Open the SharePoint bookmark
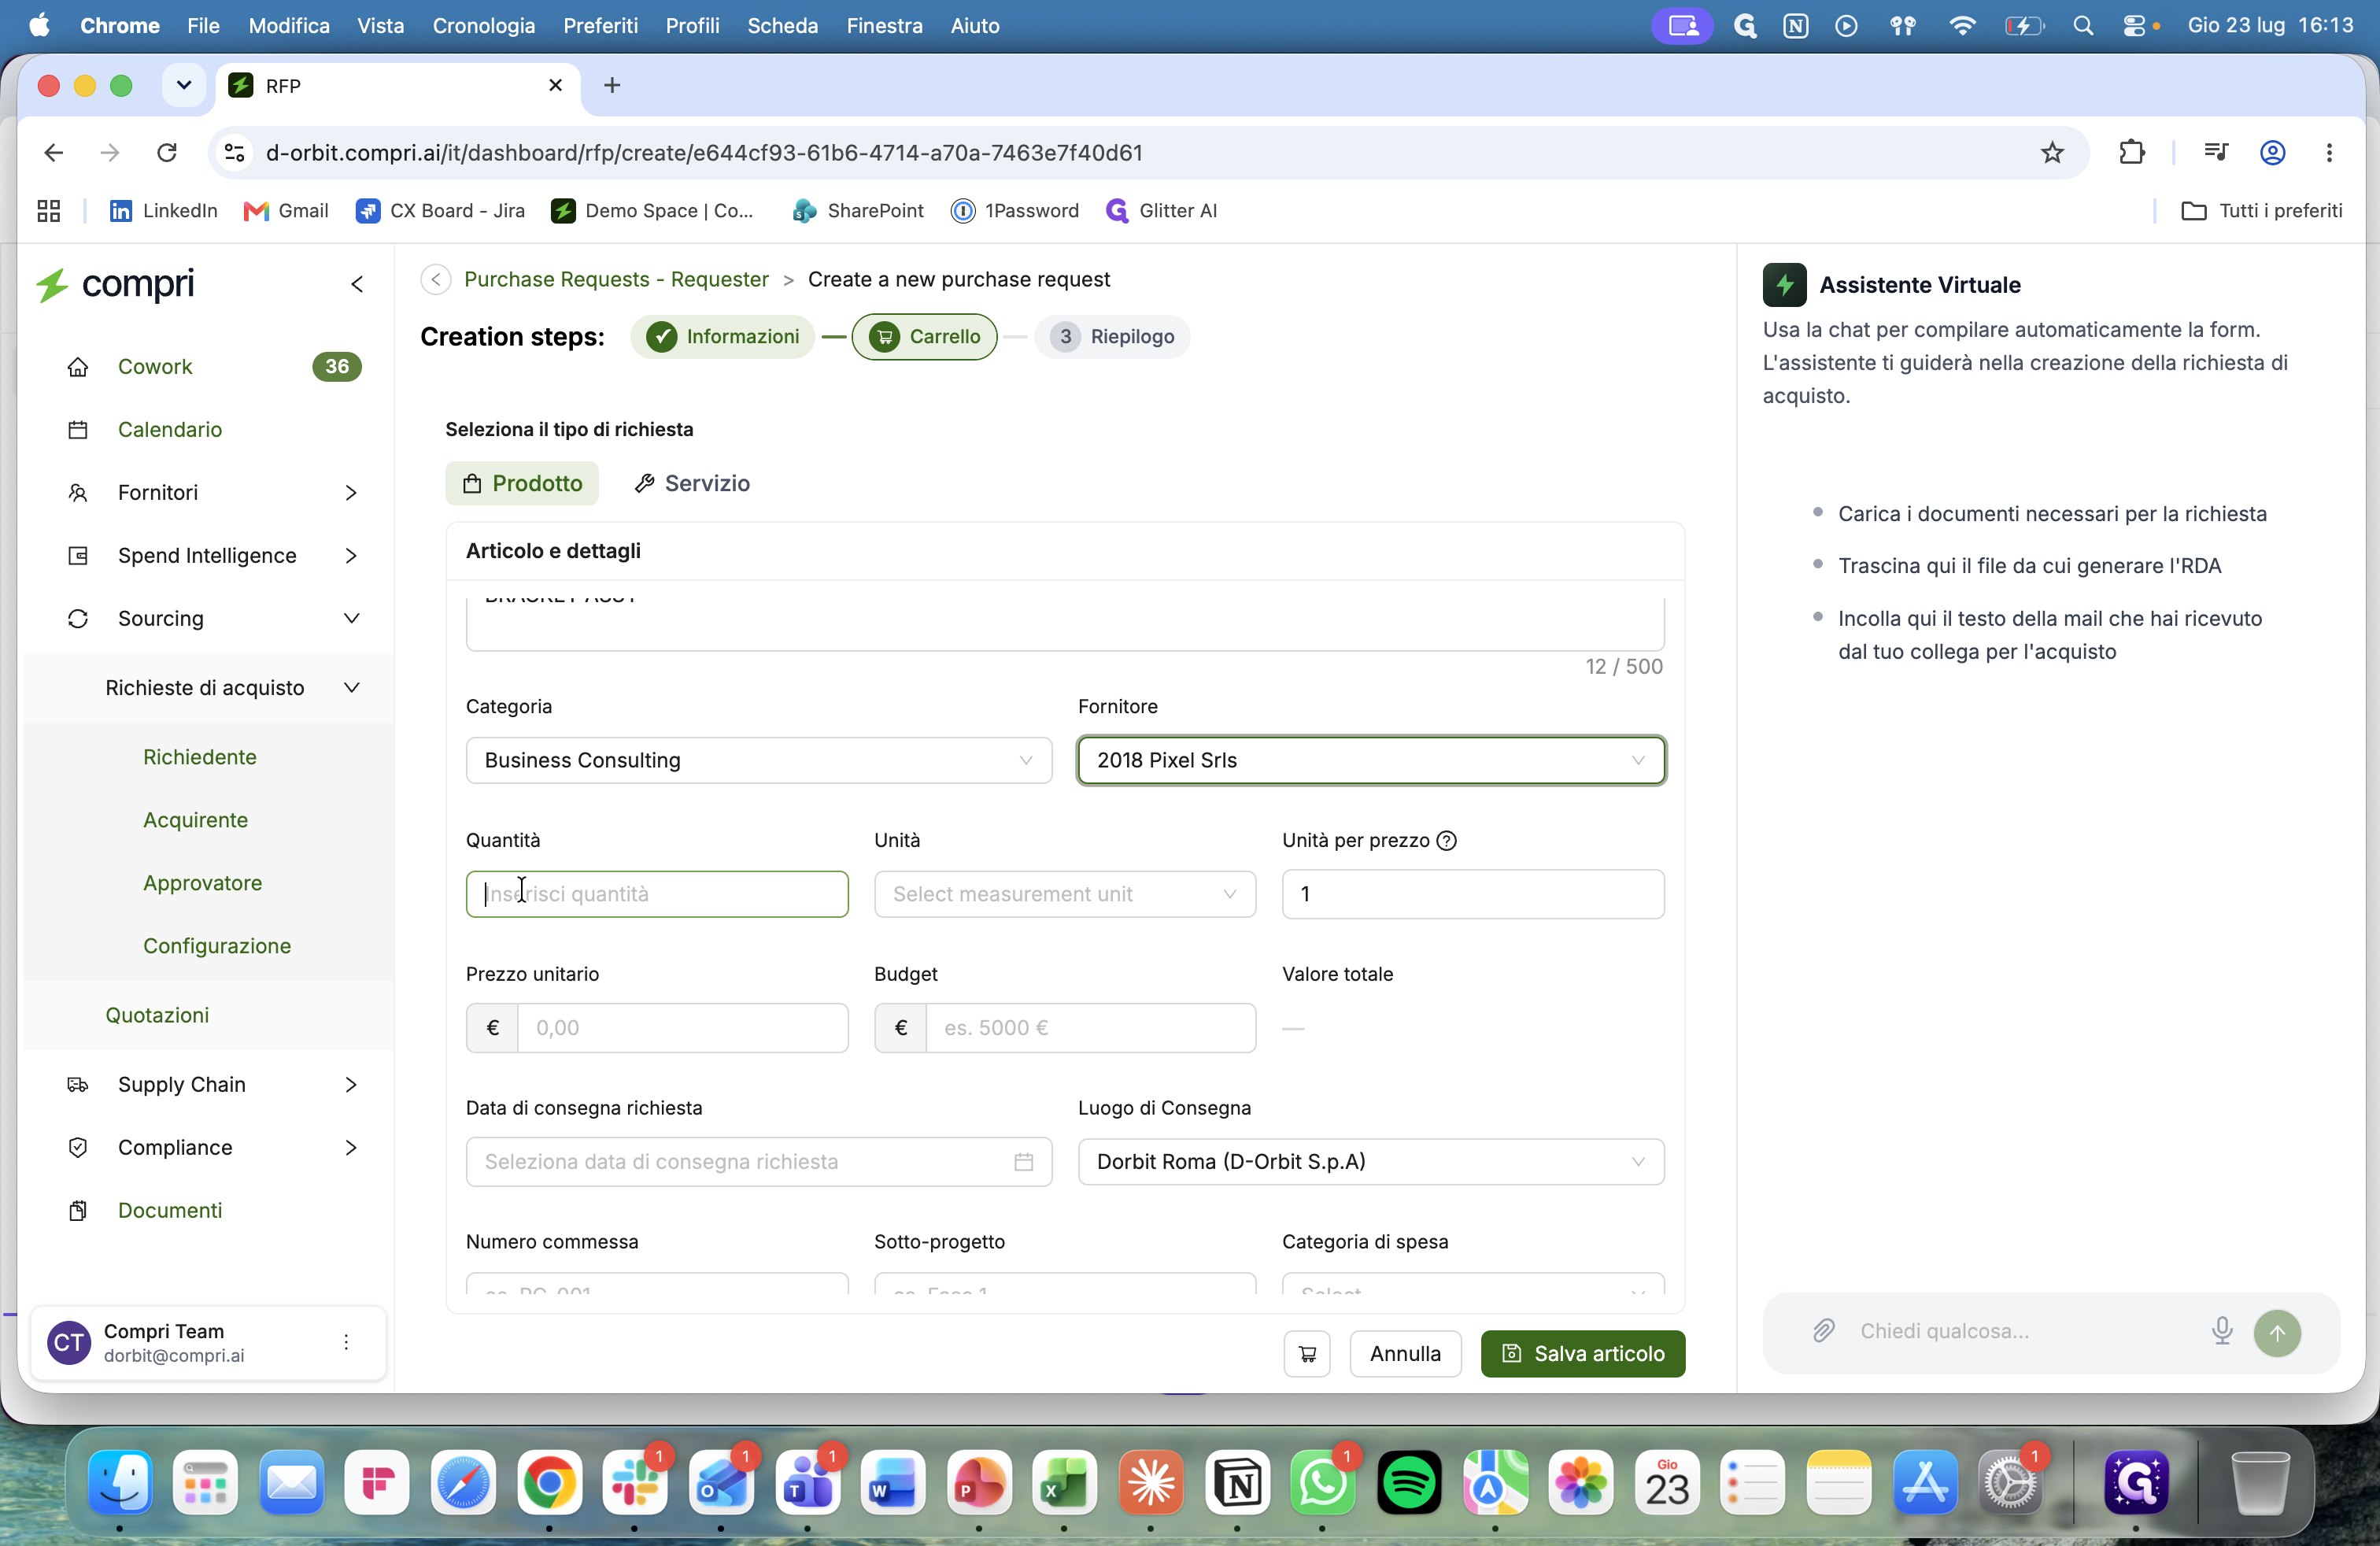2380x1546 pixels. pos(858,211)
